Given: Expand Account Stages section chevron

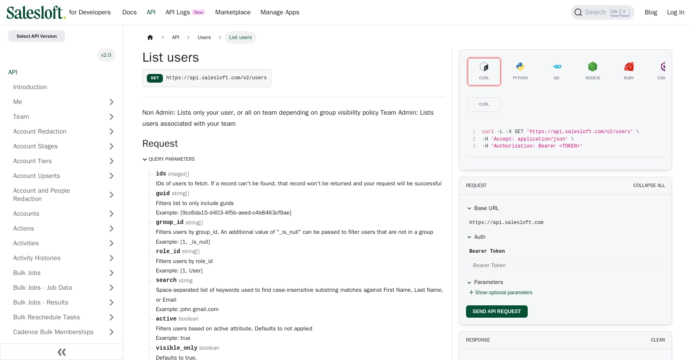Looking at the screenshot, I should click(x=111, y=146).
